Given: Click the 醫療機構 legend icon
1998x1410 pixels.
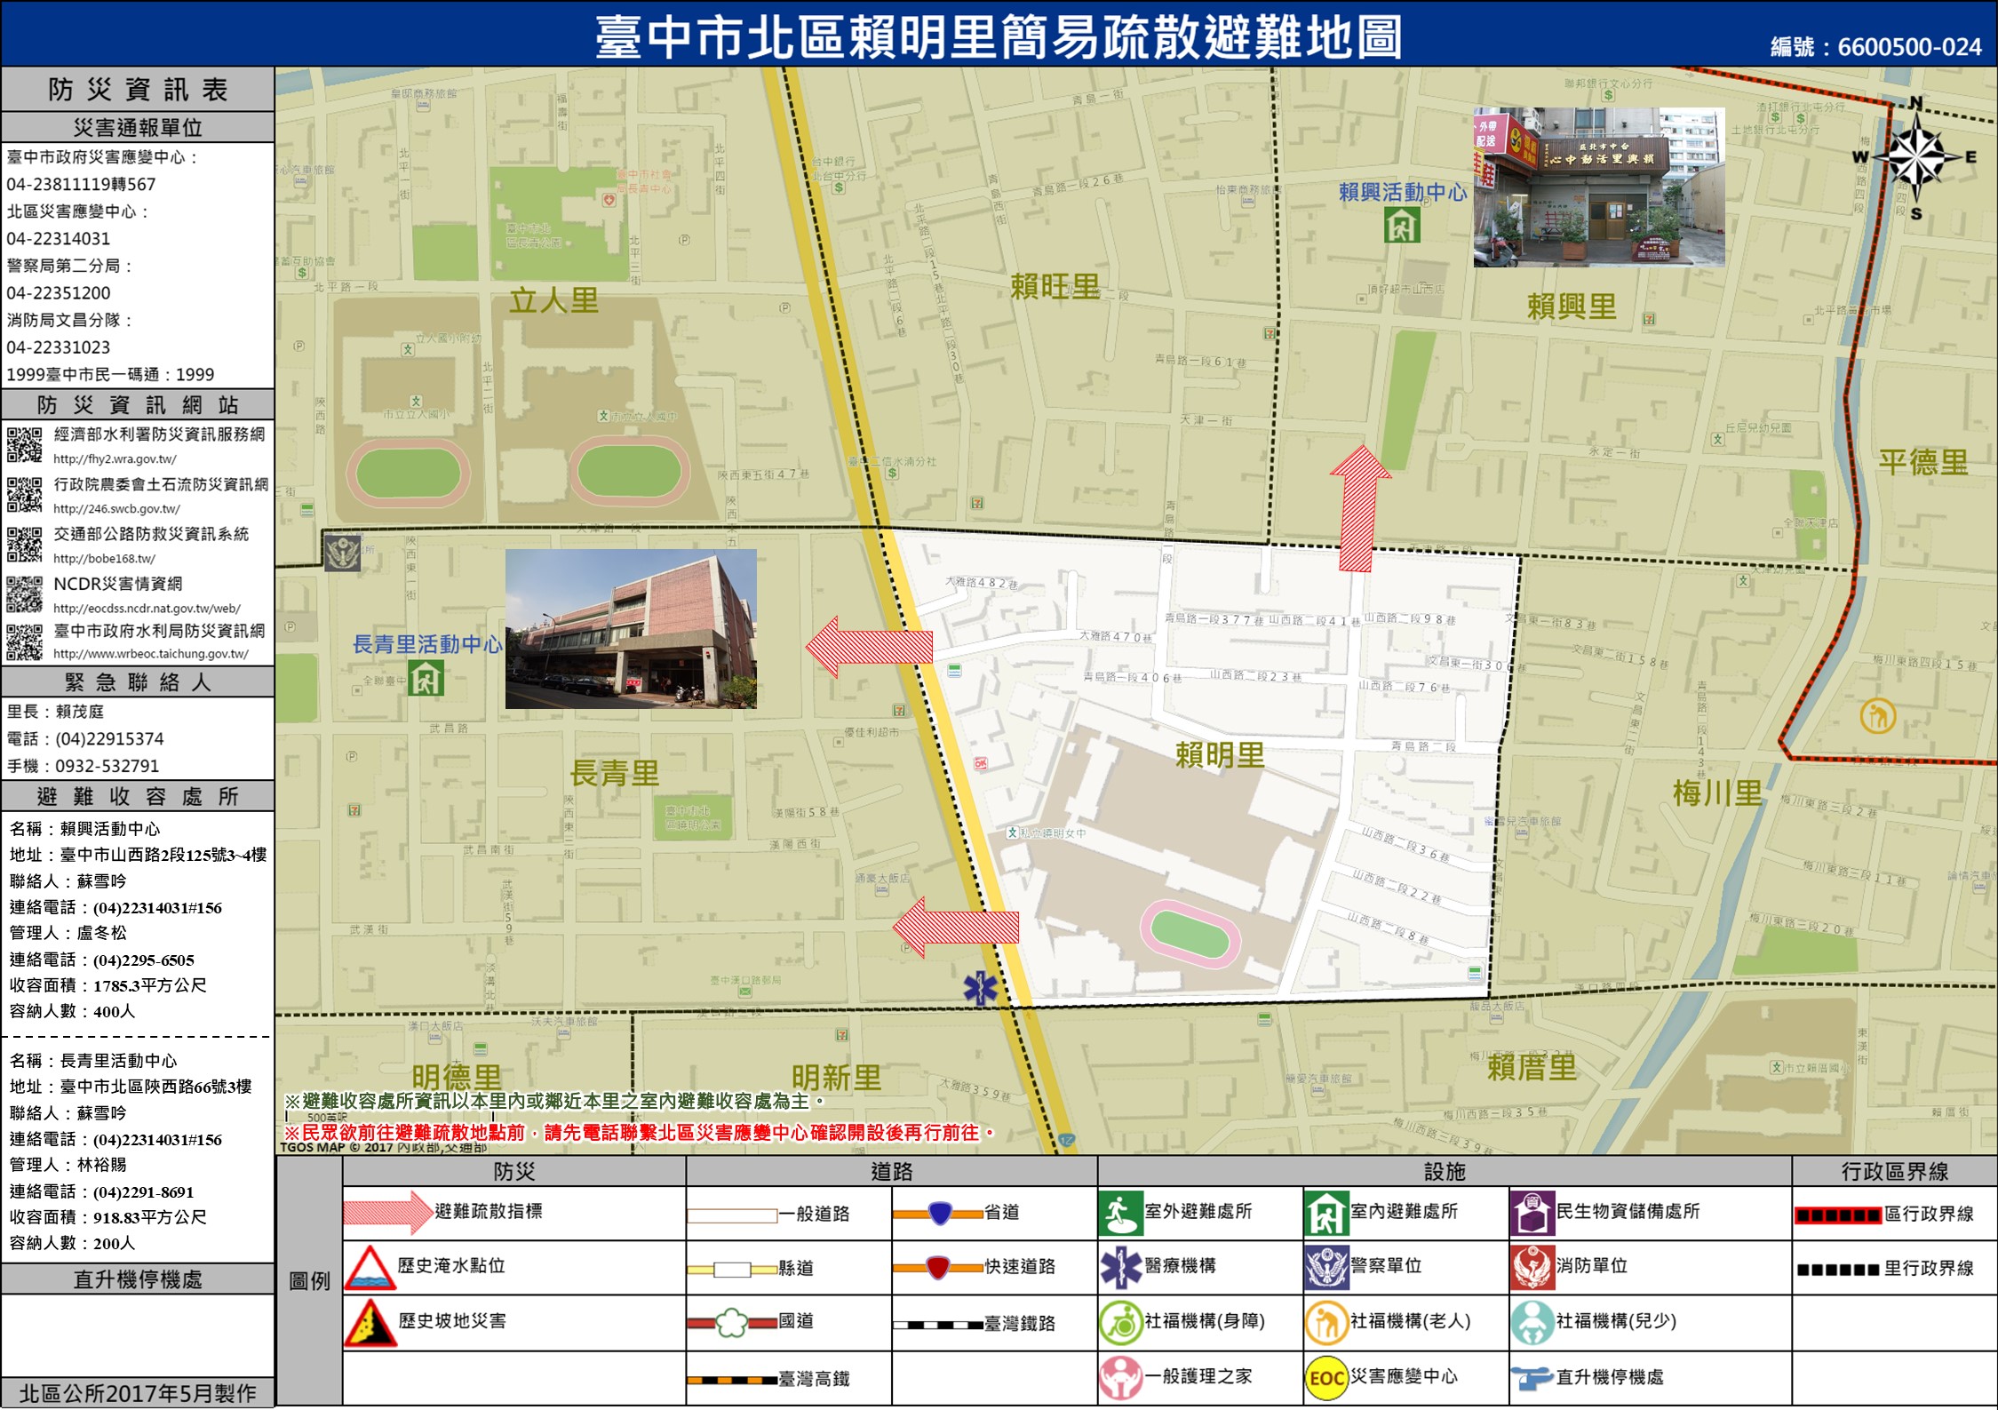Looking at the screenshot, I should (1121, 1267).
